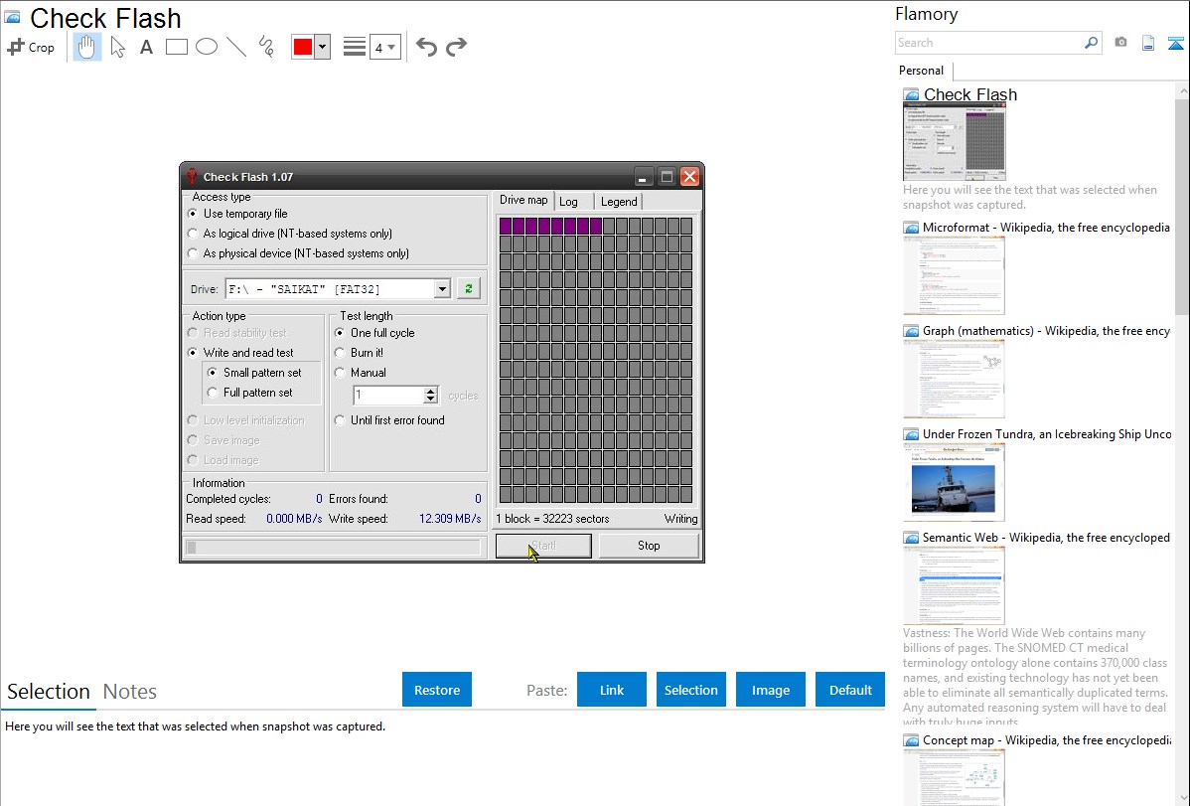Select the arrow pointer tool
The image size is (1190, 806).
(117, 47)
